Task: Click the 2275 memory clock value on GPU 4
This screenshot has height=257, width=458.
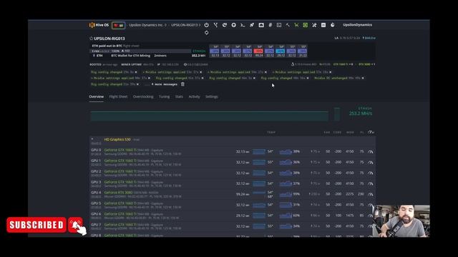Action: click(x=350, y=194)
